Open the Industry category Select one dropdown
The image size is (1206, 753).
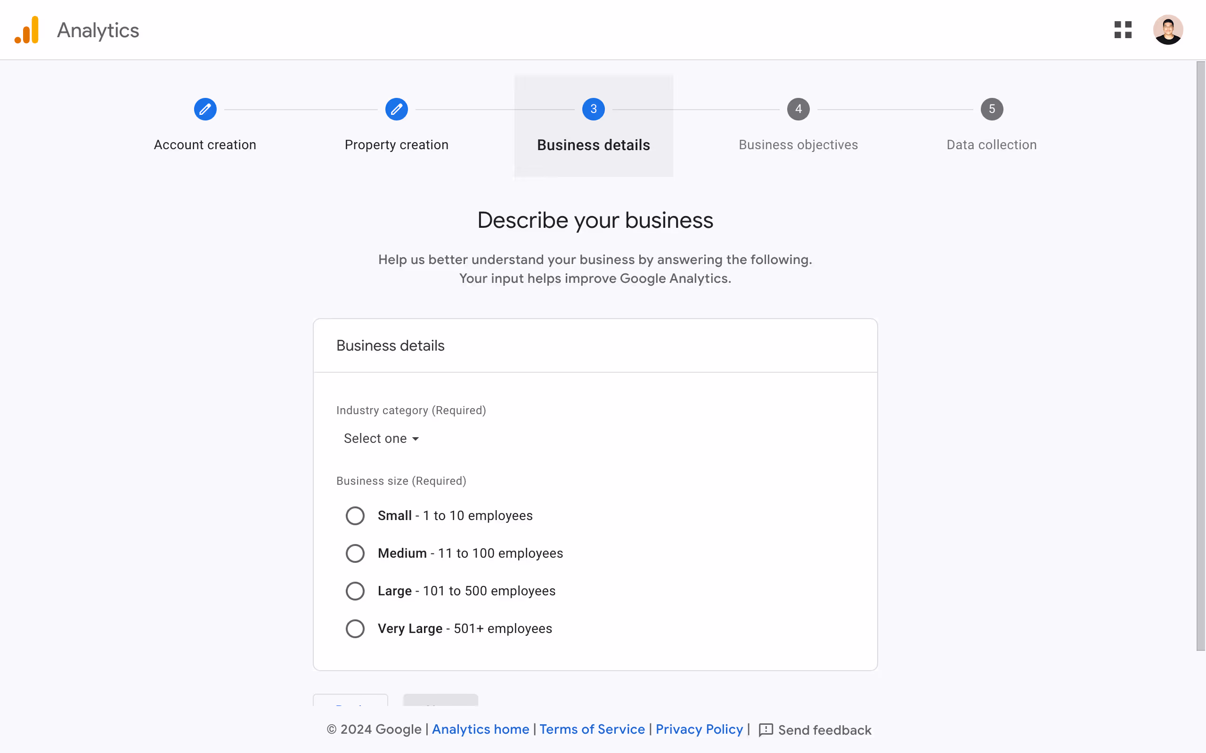point(381,438)
